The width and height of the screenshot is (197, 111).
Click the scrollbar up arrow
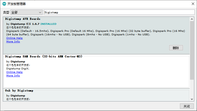[192, 19]
